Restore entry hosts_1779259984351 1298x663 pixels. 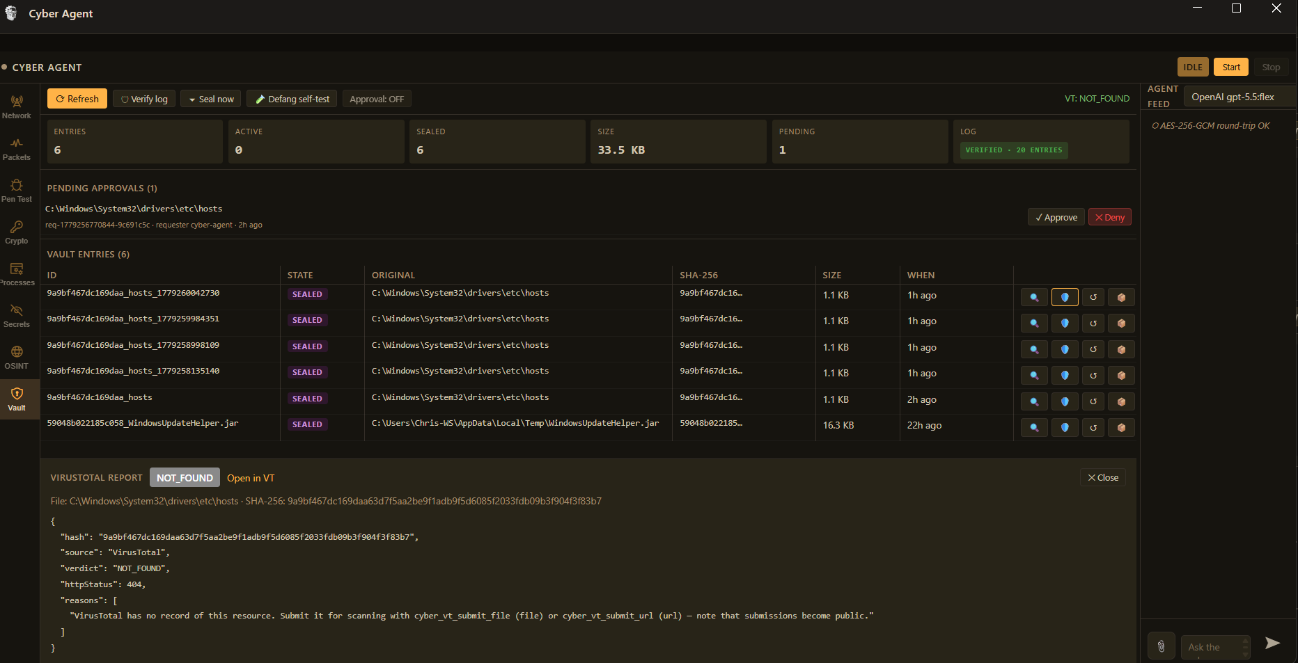tap(1093, 323)
